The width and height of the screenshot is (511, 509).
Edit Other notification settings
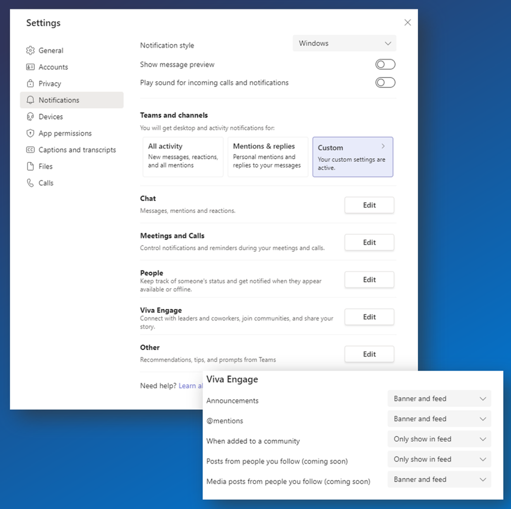click(369, 354)
